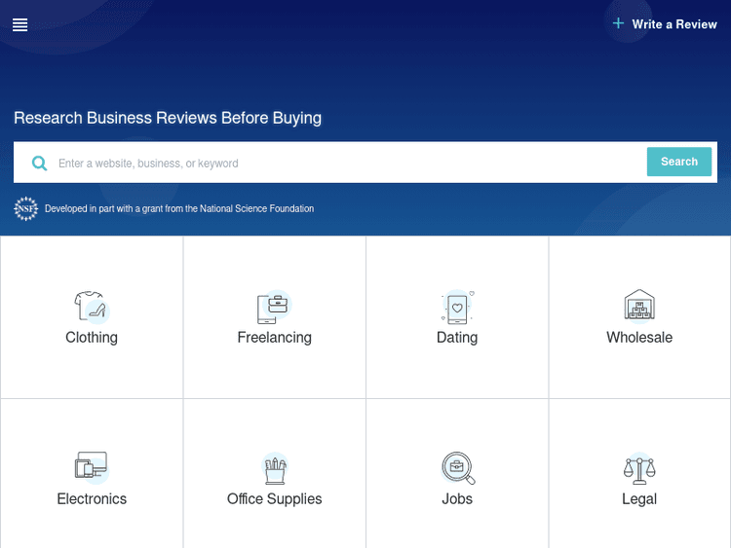Open the Freelancing category label
The height and width of the screenshot is (548, 731).
pyautogui.click(x=275, y=338)
